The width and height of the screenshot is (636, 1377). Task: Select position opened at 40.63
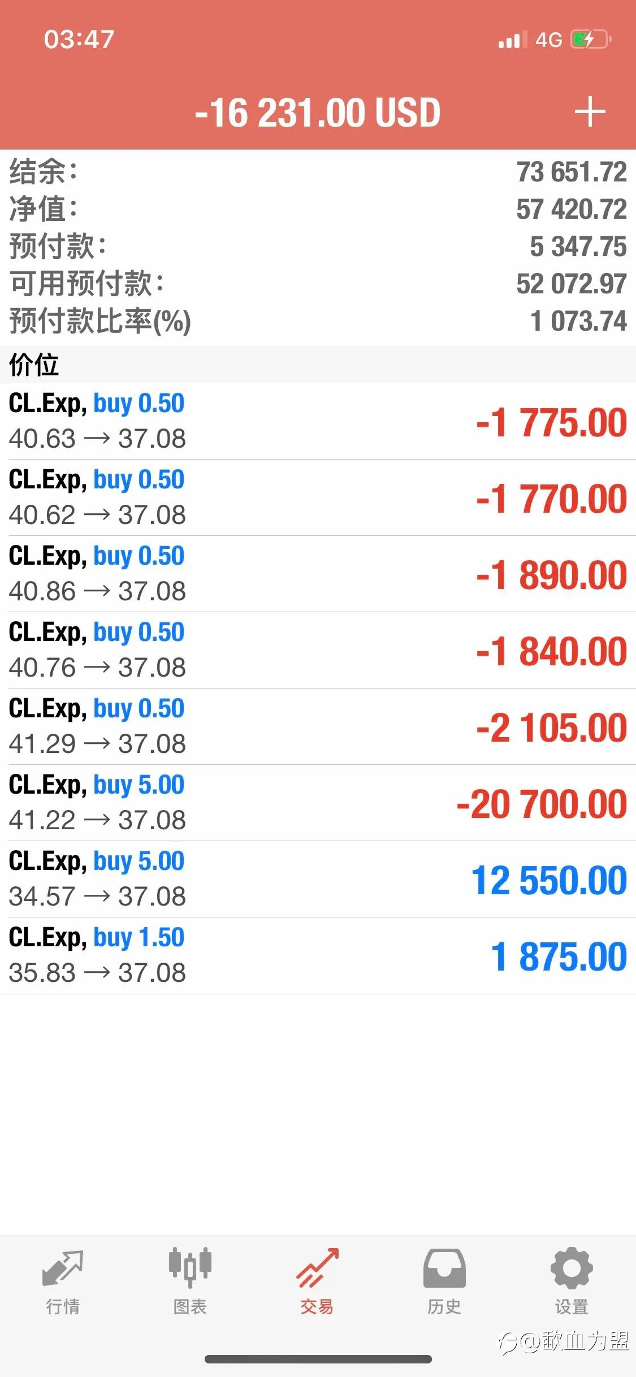pyautogui.click(x=318, y=422)
